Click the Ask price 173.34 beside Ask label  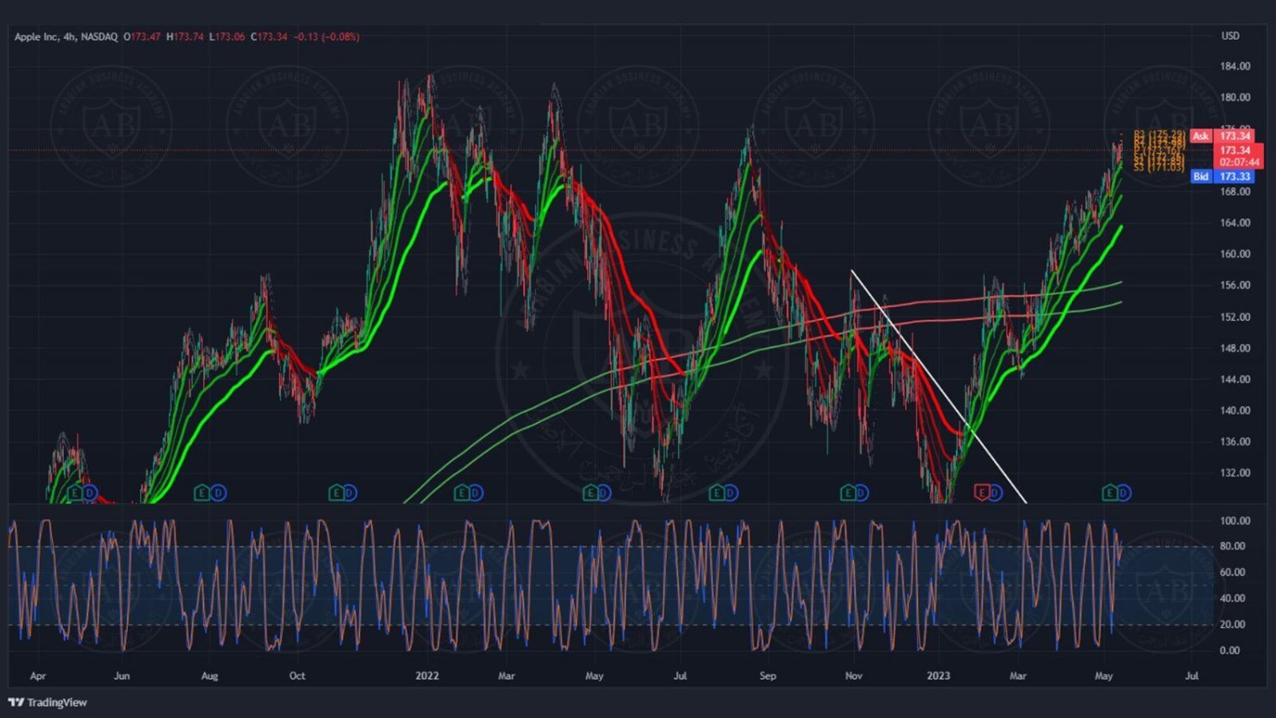(x=1234, y=136)
